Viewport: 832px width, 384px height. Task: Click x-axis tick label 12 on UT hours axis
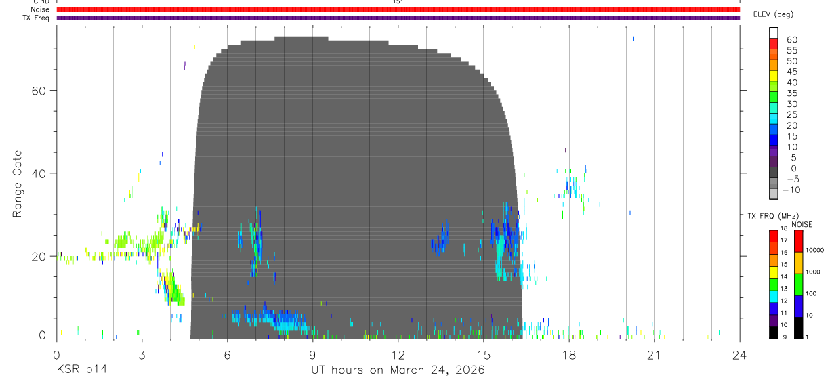(x=398, y=355)
